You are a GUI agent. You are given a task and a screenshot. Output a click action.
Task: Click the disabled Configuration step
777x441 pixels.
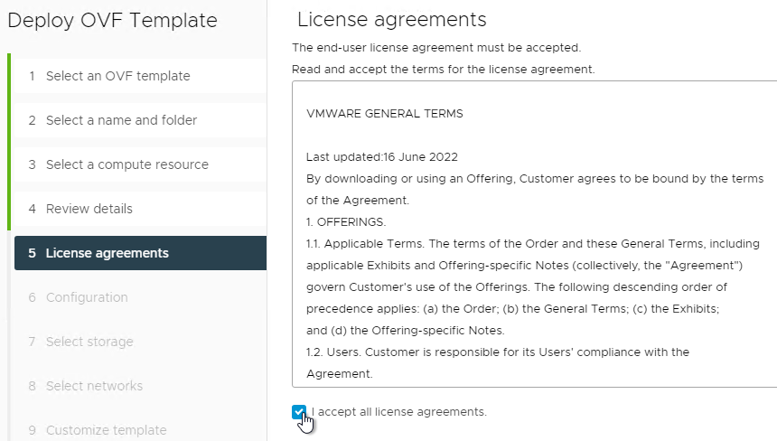click(140, 297)
